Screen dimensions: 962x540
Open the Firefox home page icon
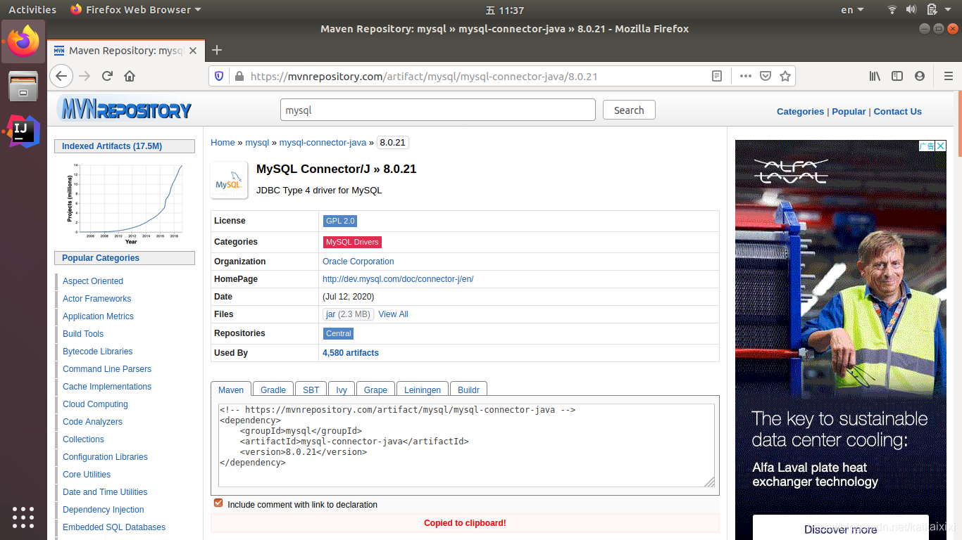130,76
